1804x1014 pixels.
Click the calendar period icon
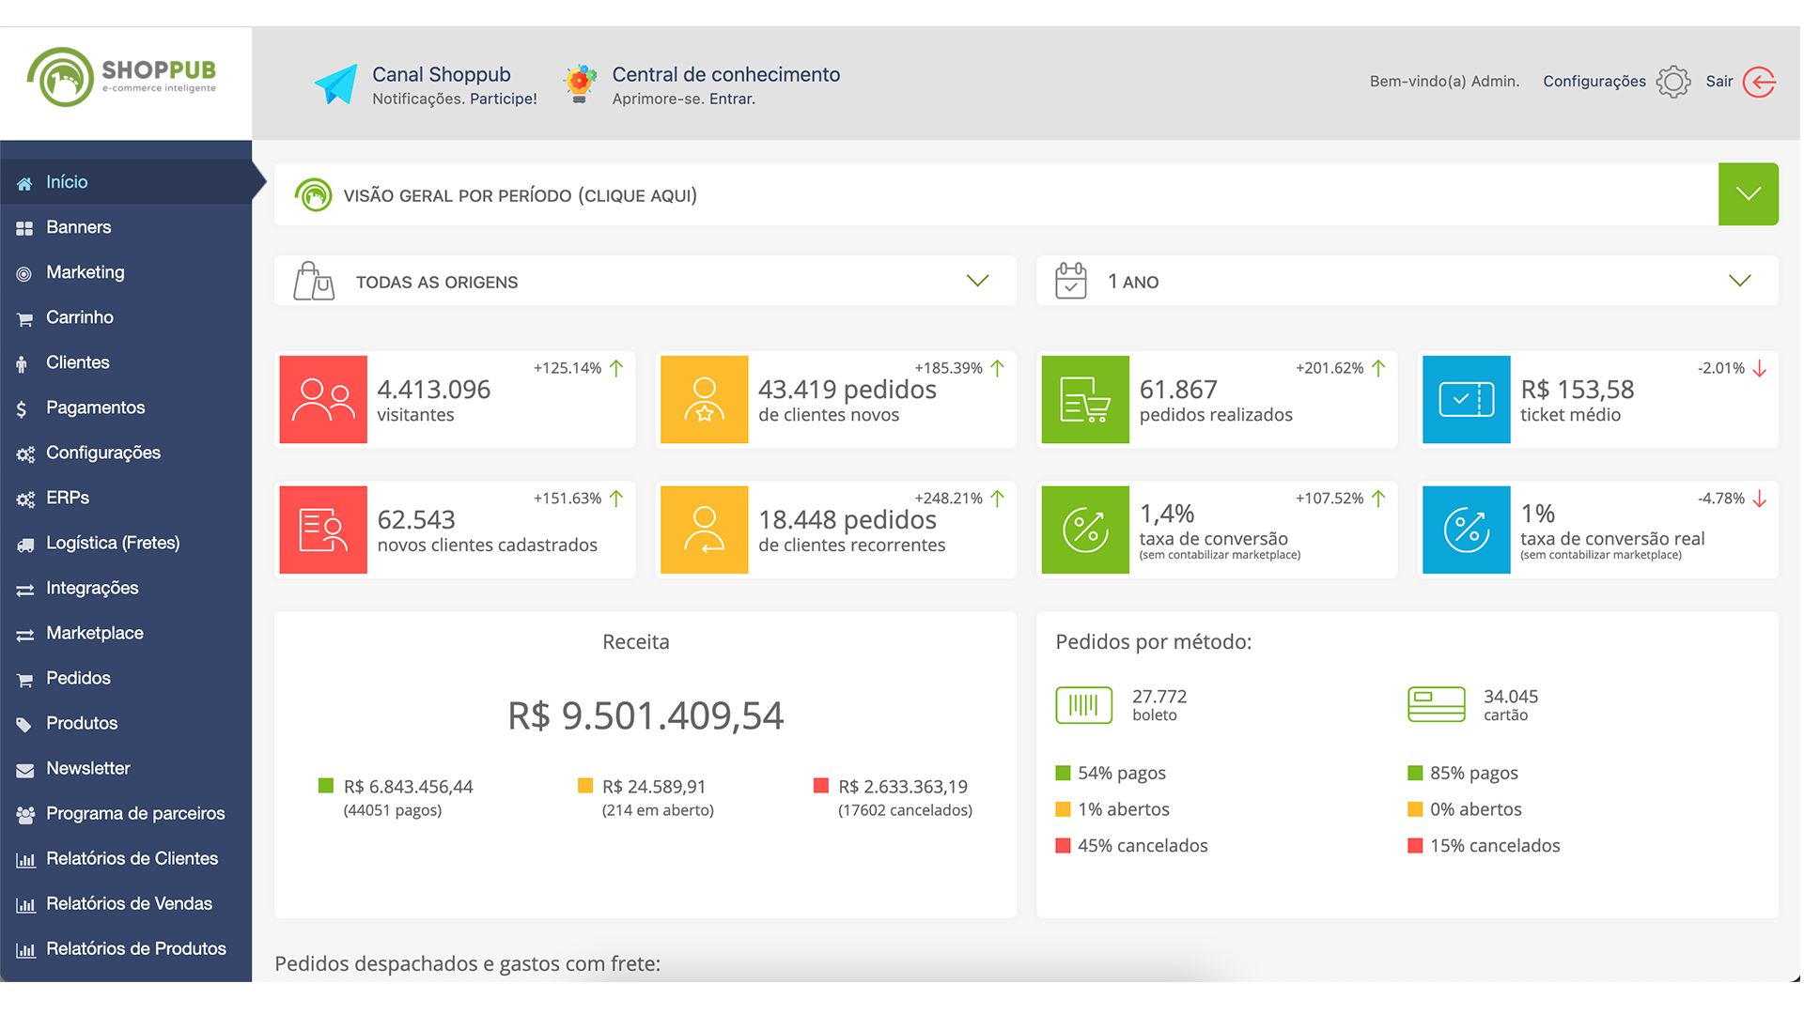pyautogui.click(x=1070, y=281)
